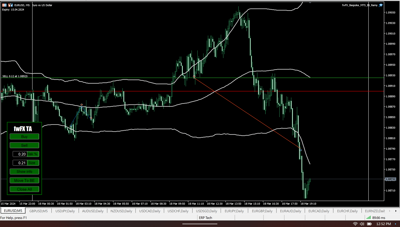The height and width of the screenshot is (227, 400).
Task: Click the Close All button
Action: tap(24, 189)
